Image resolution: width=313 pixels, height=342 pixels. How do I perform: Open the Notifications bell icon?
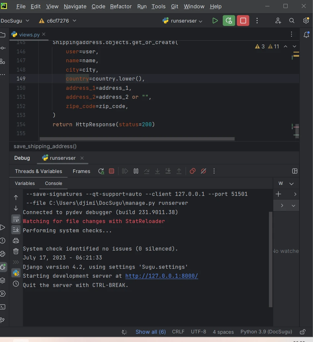coord(306,34)
